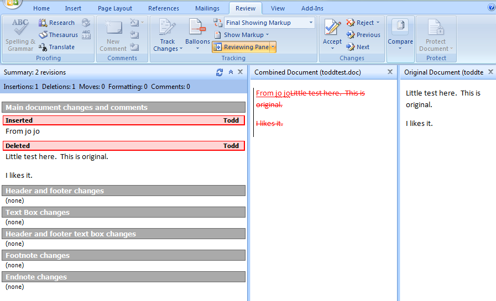Click the Track Changes icon

click(x=167, y=28)
